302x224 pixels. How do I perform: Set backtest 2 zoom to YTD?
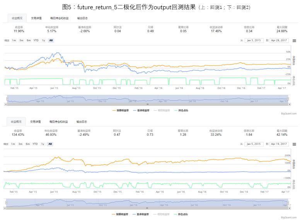point(35,144)
